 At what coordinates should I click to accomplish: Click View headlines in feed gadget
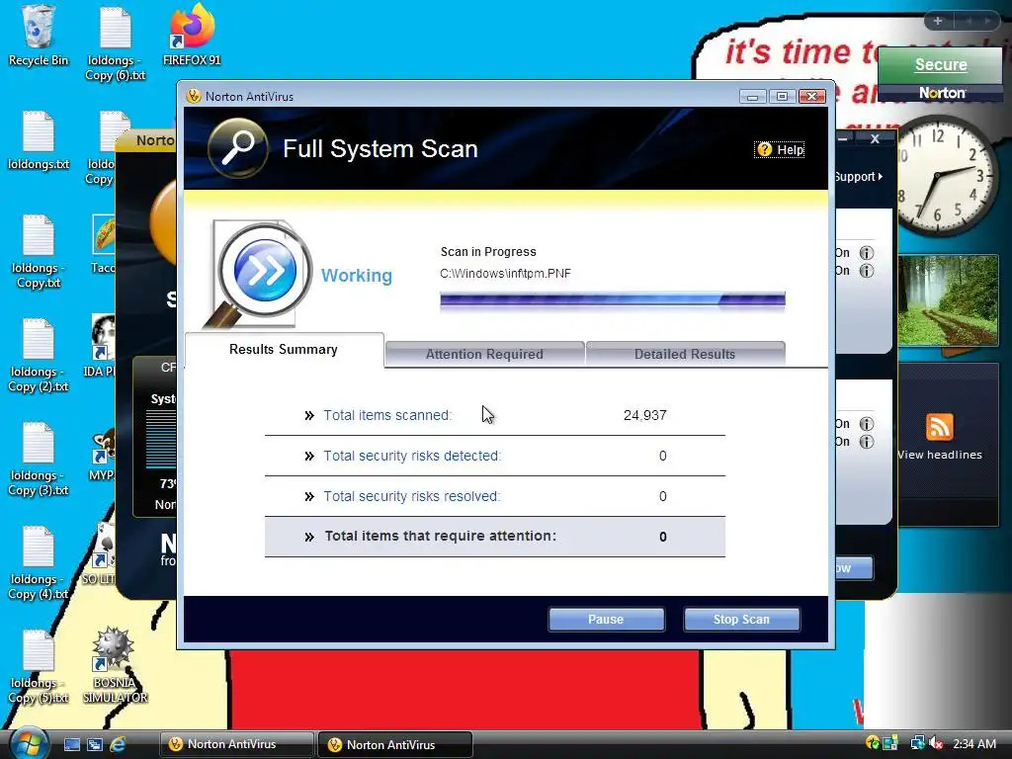coord(940,455)
